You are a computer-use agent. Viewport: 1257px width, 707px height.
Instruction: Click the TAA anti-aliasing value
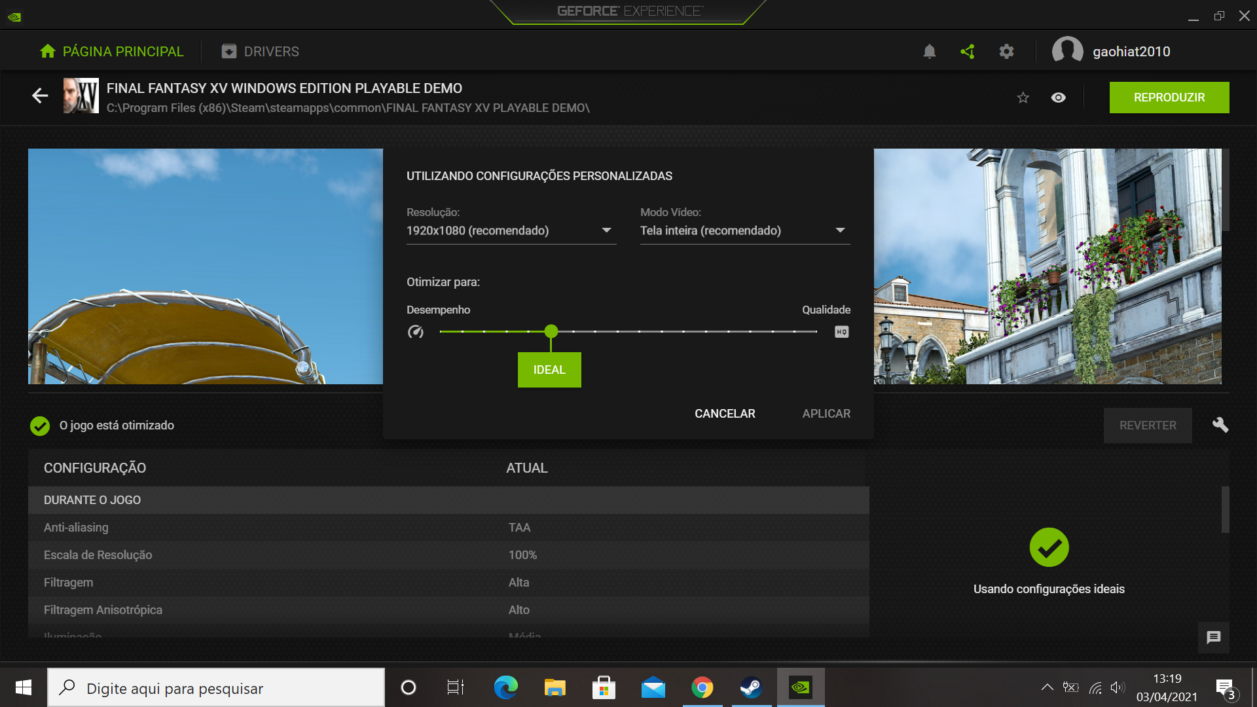coord(519,528)
